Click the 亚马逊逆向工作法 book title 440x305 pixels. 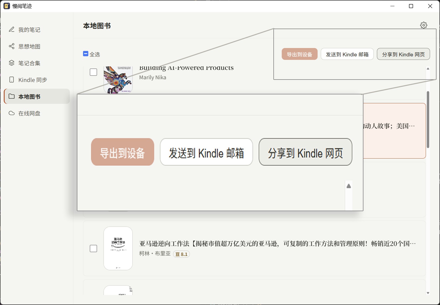[277, 244]
